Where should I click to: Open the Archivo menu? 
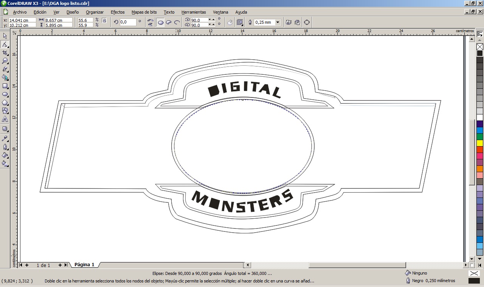tap(20, 12)
